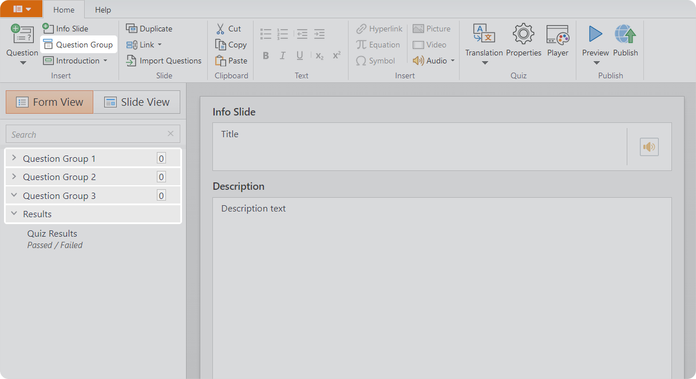
Task: Select the Quiz Results slide
Action: click(x=52, y=234)
